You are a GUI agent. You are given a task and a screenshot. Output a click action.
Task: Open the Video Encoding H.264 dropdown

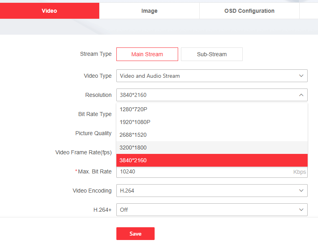207,191
